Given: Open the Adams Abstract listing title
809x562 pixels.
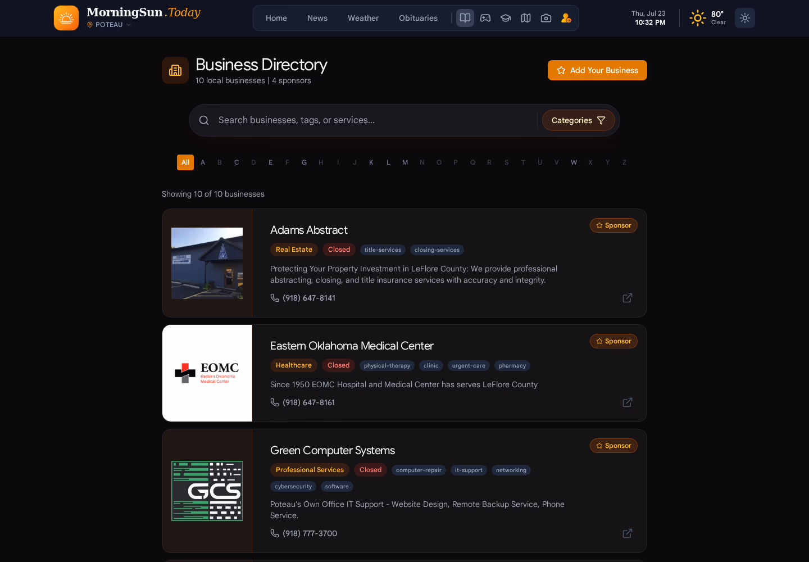Looking at the screenshot, I should pyautogui.click(x=308, y=230).
